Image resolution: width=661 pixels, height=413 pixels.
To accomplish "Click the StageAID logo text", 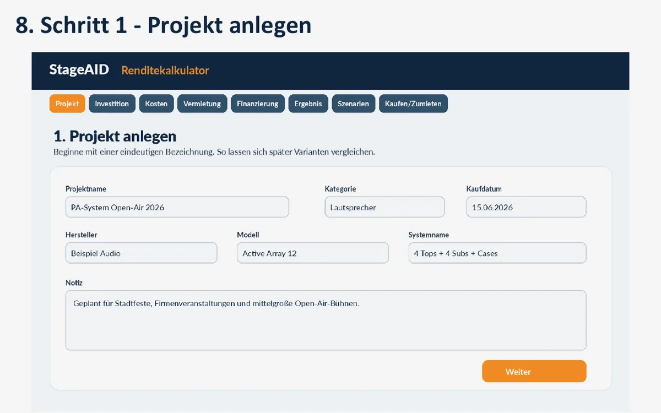I will (x=79, y=70).
